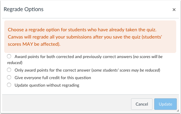Image resolution: width=181 pixels, height=114 pixels.
Task: Close the Regrade Options dialog with the X
Action: 174,10
